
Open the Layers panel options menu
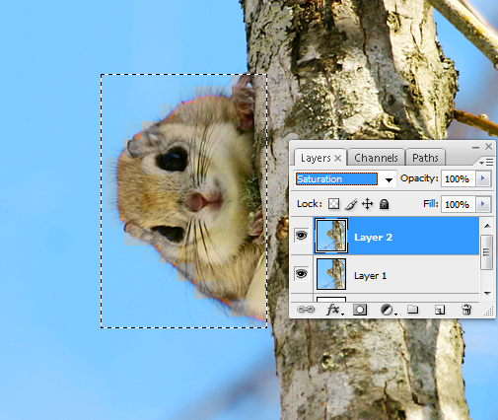point(486,162)
